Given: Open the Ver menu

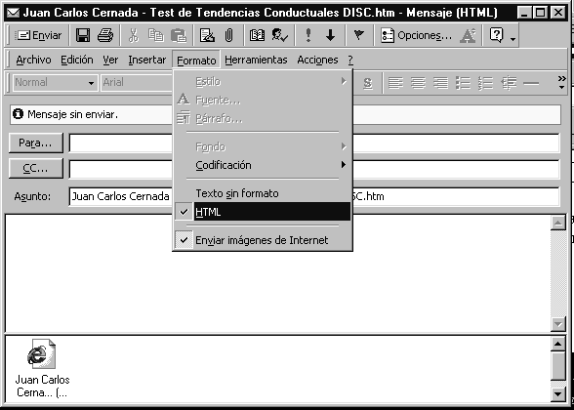Looking at the screenshot, I should (x=110, y=60).
